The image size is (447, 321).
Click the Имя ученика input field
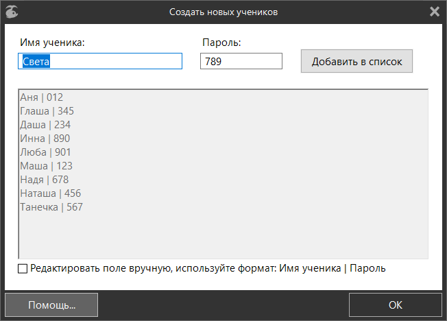(100, 61)
